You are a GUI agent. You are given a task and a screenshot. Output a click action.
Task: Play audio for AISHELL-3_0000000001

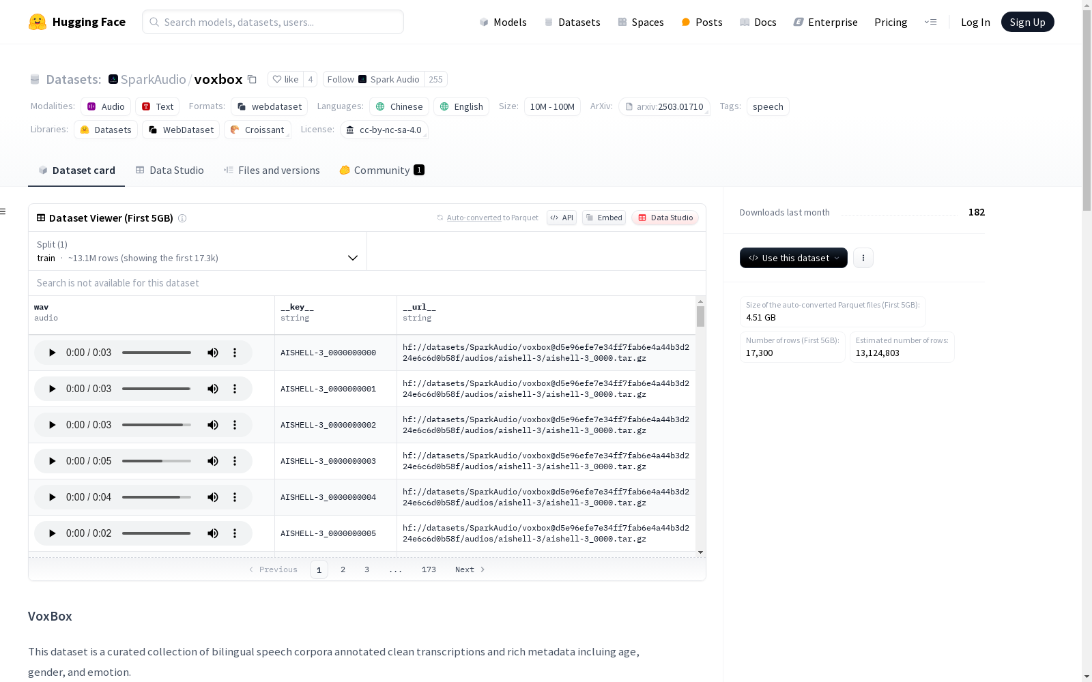[x=52, y=389]
